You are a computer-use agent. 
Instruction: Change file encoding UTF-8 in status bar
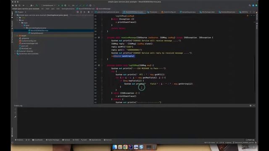222,143
